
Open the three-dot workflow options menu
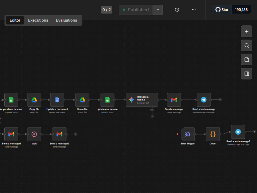coord(194,10)
